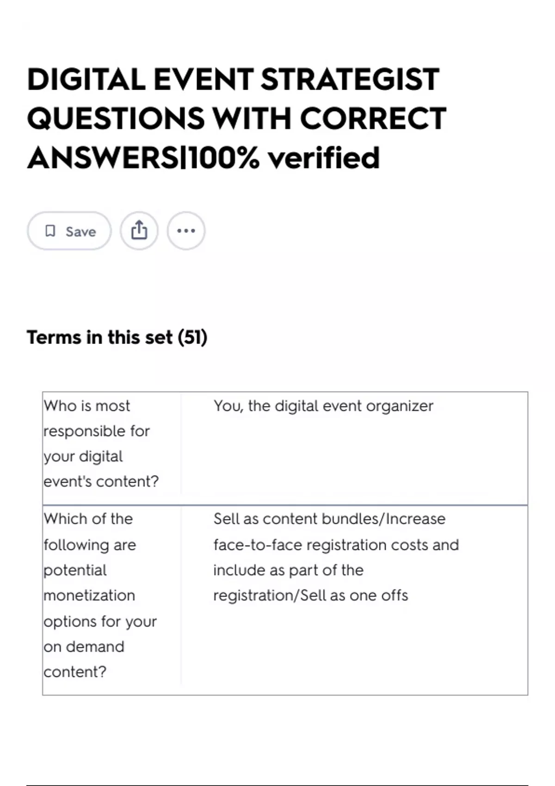
Task: Click 'on demand' in second term
Action: coord(84,646)
